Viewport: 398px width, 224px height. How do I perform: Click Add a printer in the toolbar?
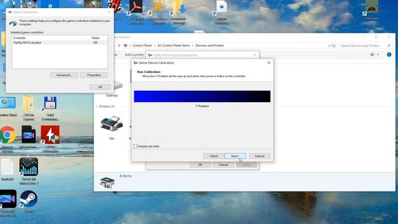[134, 55]
